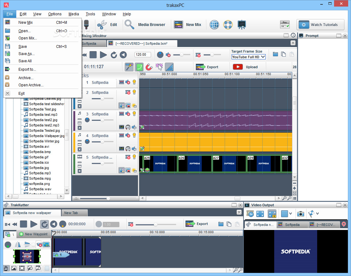Image resolution: width=351 pixels, height=276 pixels.
Task: Click the Watch Tutorials button
Action: 320,25
